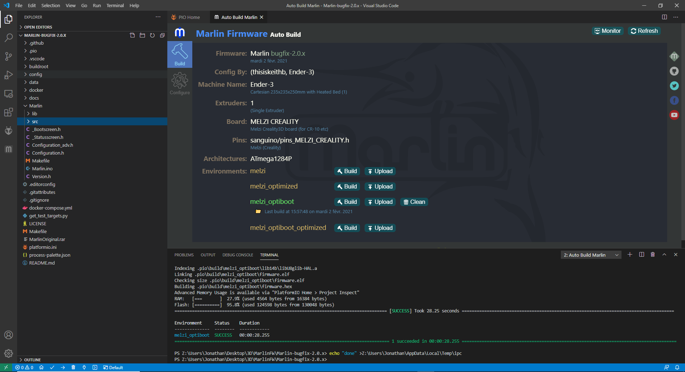685x372 pixels.
Task: Open notifications bell in status bar
Action: click(677, 367)
